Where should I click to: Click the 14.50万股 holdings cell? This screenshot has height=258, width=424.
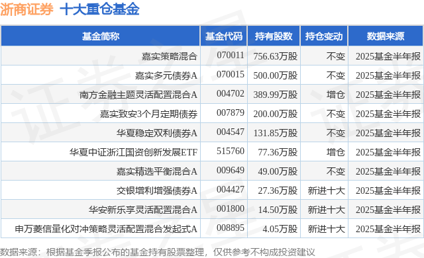278,210
